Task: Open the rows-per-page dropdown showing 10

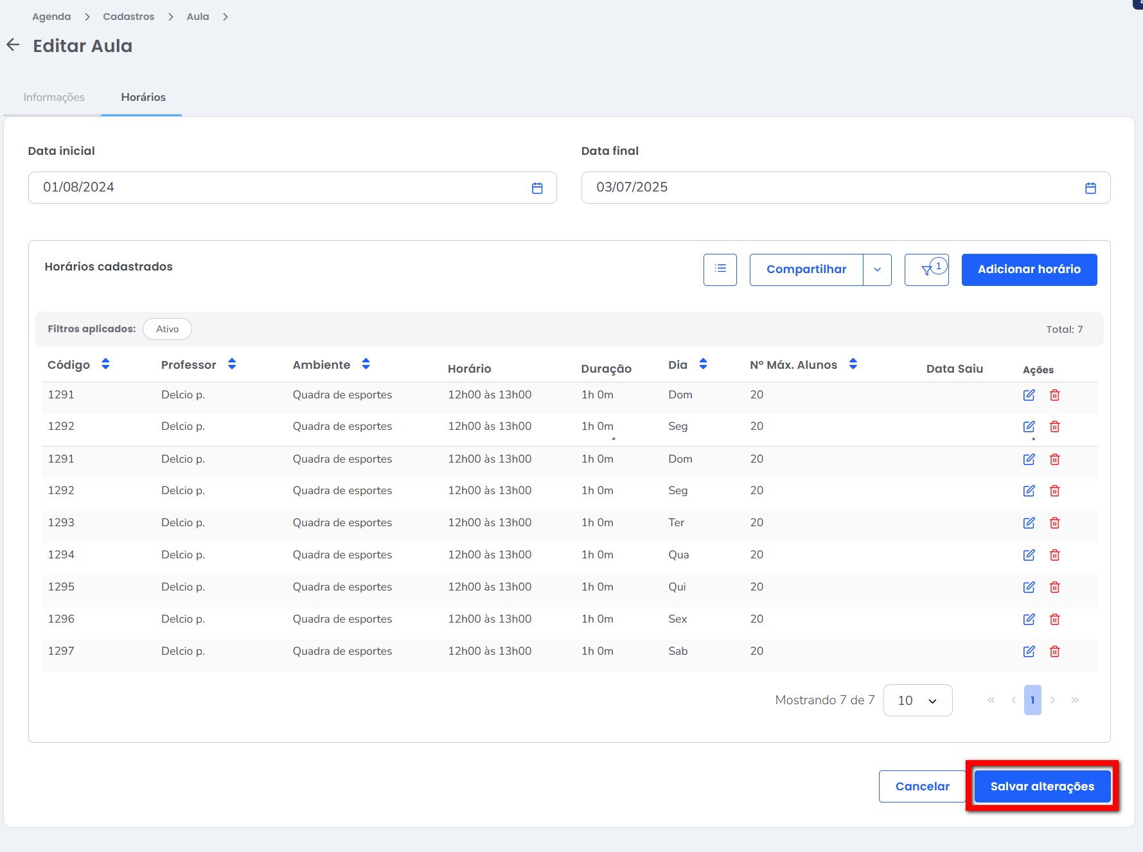Action: point(917,700)
